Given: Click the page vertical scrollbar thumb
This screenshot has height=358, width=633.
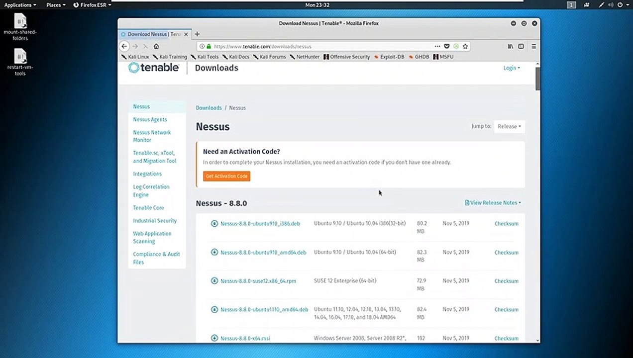Looking at the screenshot, I should point(537,79).
